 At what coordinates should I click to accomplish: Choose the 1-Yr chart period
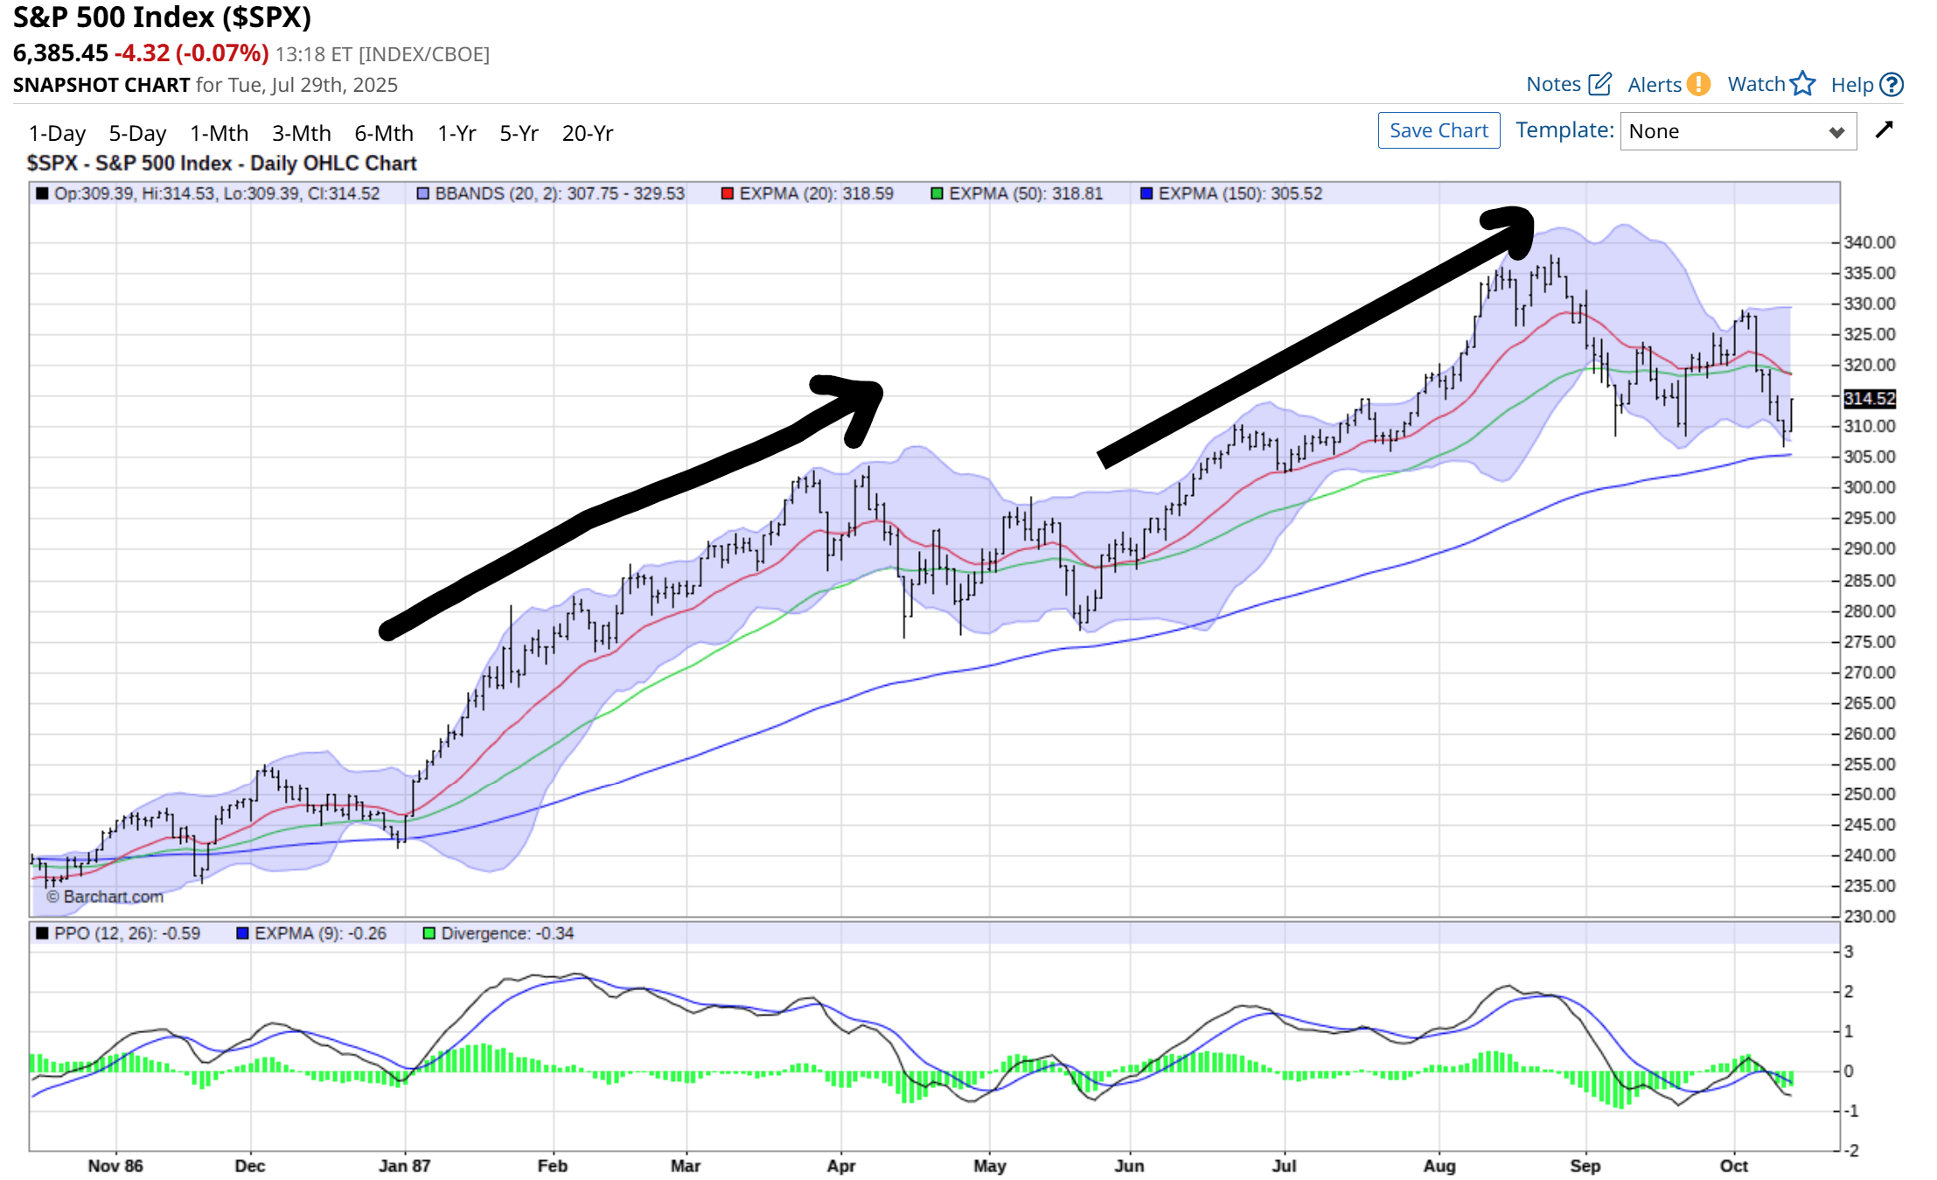456,133
